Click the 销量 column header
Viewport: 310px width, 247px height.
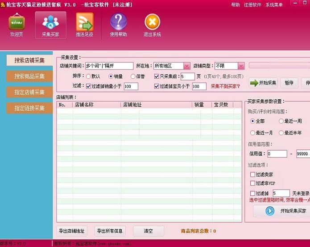(202, 105)
